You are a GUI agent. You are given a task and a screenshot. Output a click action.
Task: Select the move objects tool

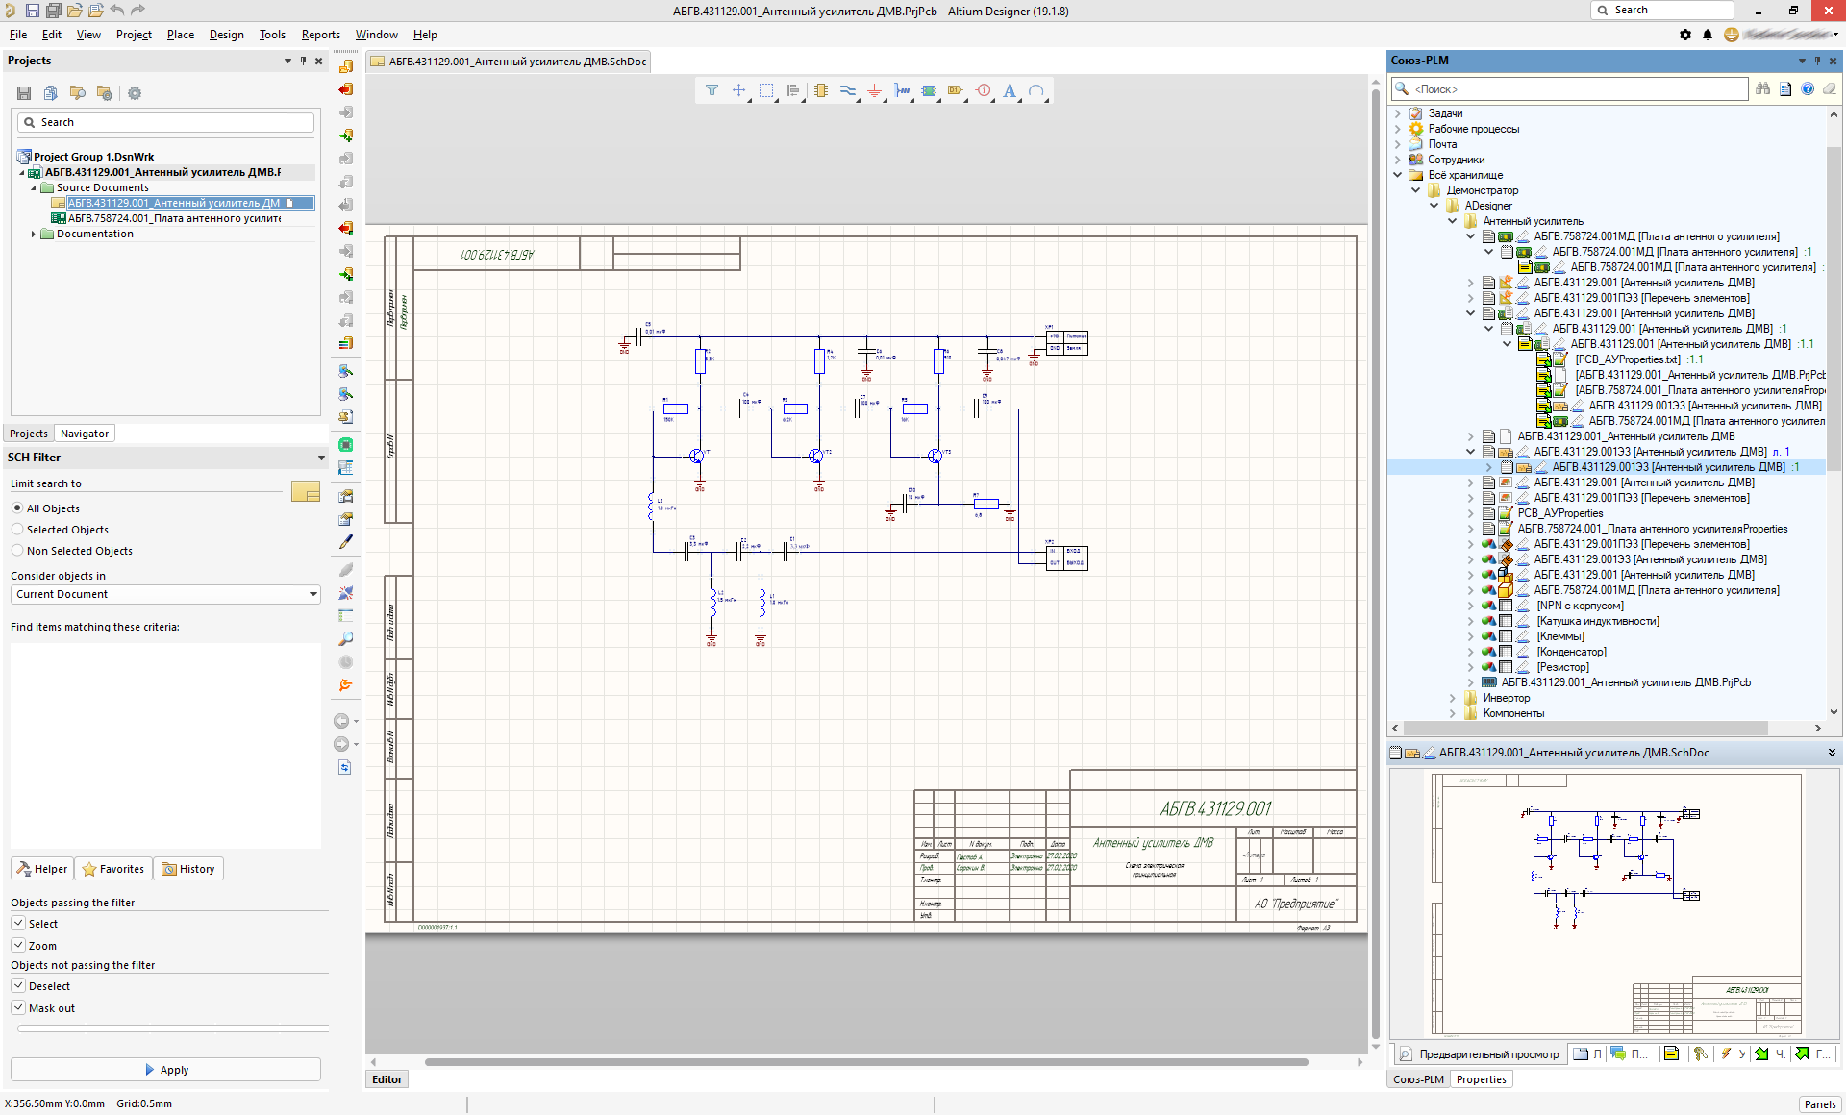(x=738, y=90)
